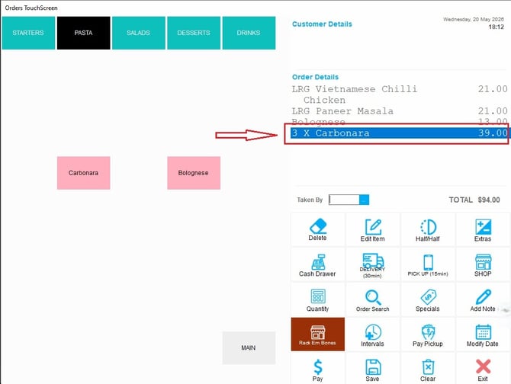The width and height of the screenshot is (511, 384).
Task: Switch to the STARTERS category
Action: point(28,33)
